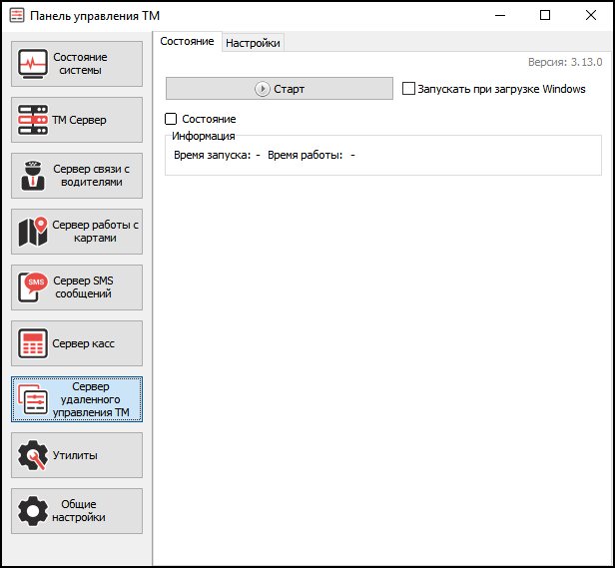The height and width of the screenshot is (568, 615).
Task: Open Общие настройки
Action: [x=77, y=511]
